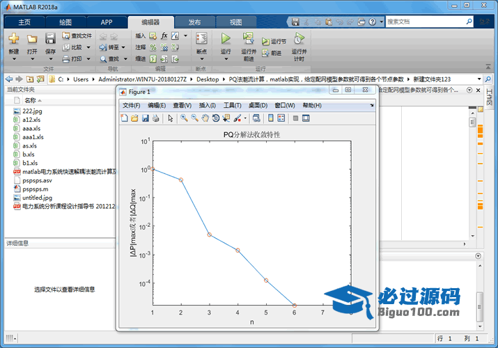498x348 pixels.
Task: Click the Run Section (运行节) button
Action: point(274,41)
